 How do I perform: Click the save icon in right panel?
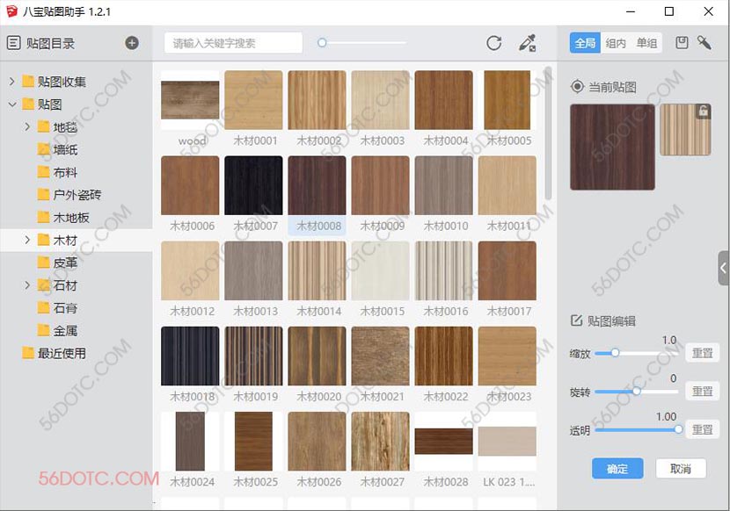tap(682, 42)
